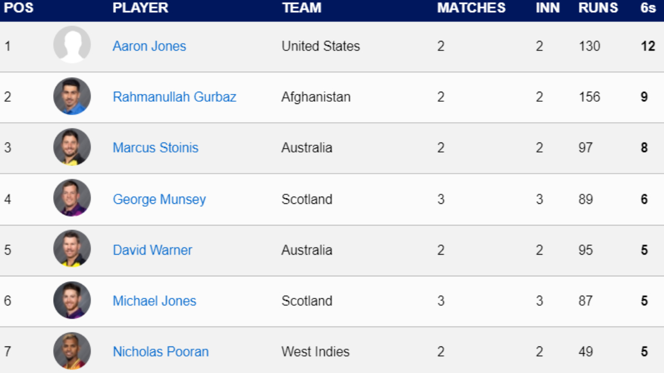The width and height of the screenshot is (664, 373).
Task: Click Aaron Jones's placeholder avatar
Action: pos(72,45)
